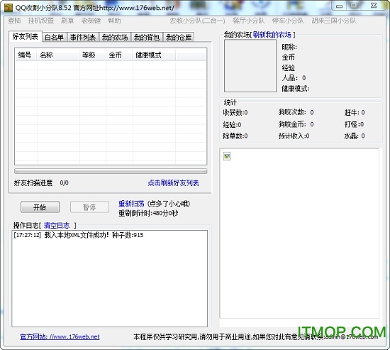Click the 狗咬次数: 0 statistic
The width and height of the screenshot is (390, 350).
pos(296,112)
